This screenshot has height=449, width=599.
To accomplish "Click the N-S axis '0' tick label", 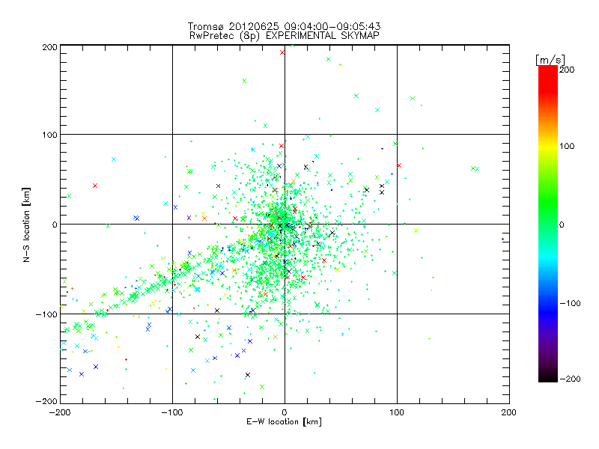I will click(x=55, y=224).
